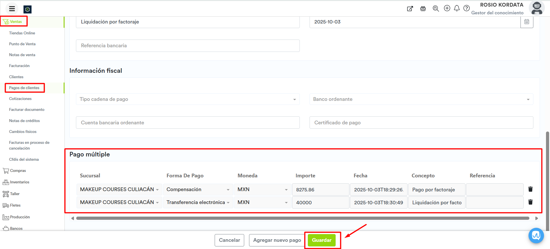Click Agregar nuevo pago button
This screenshot has height=249, width=550.
pyautogui.click(x=277, y=240)
